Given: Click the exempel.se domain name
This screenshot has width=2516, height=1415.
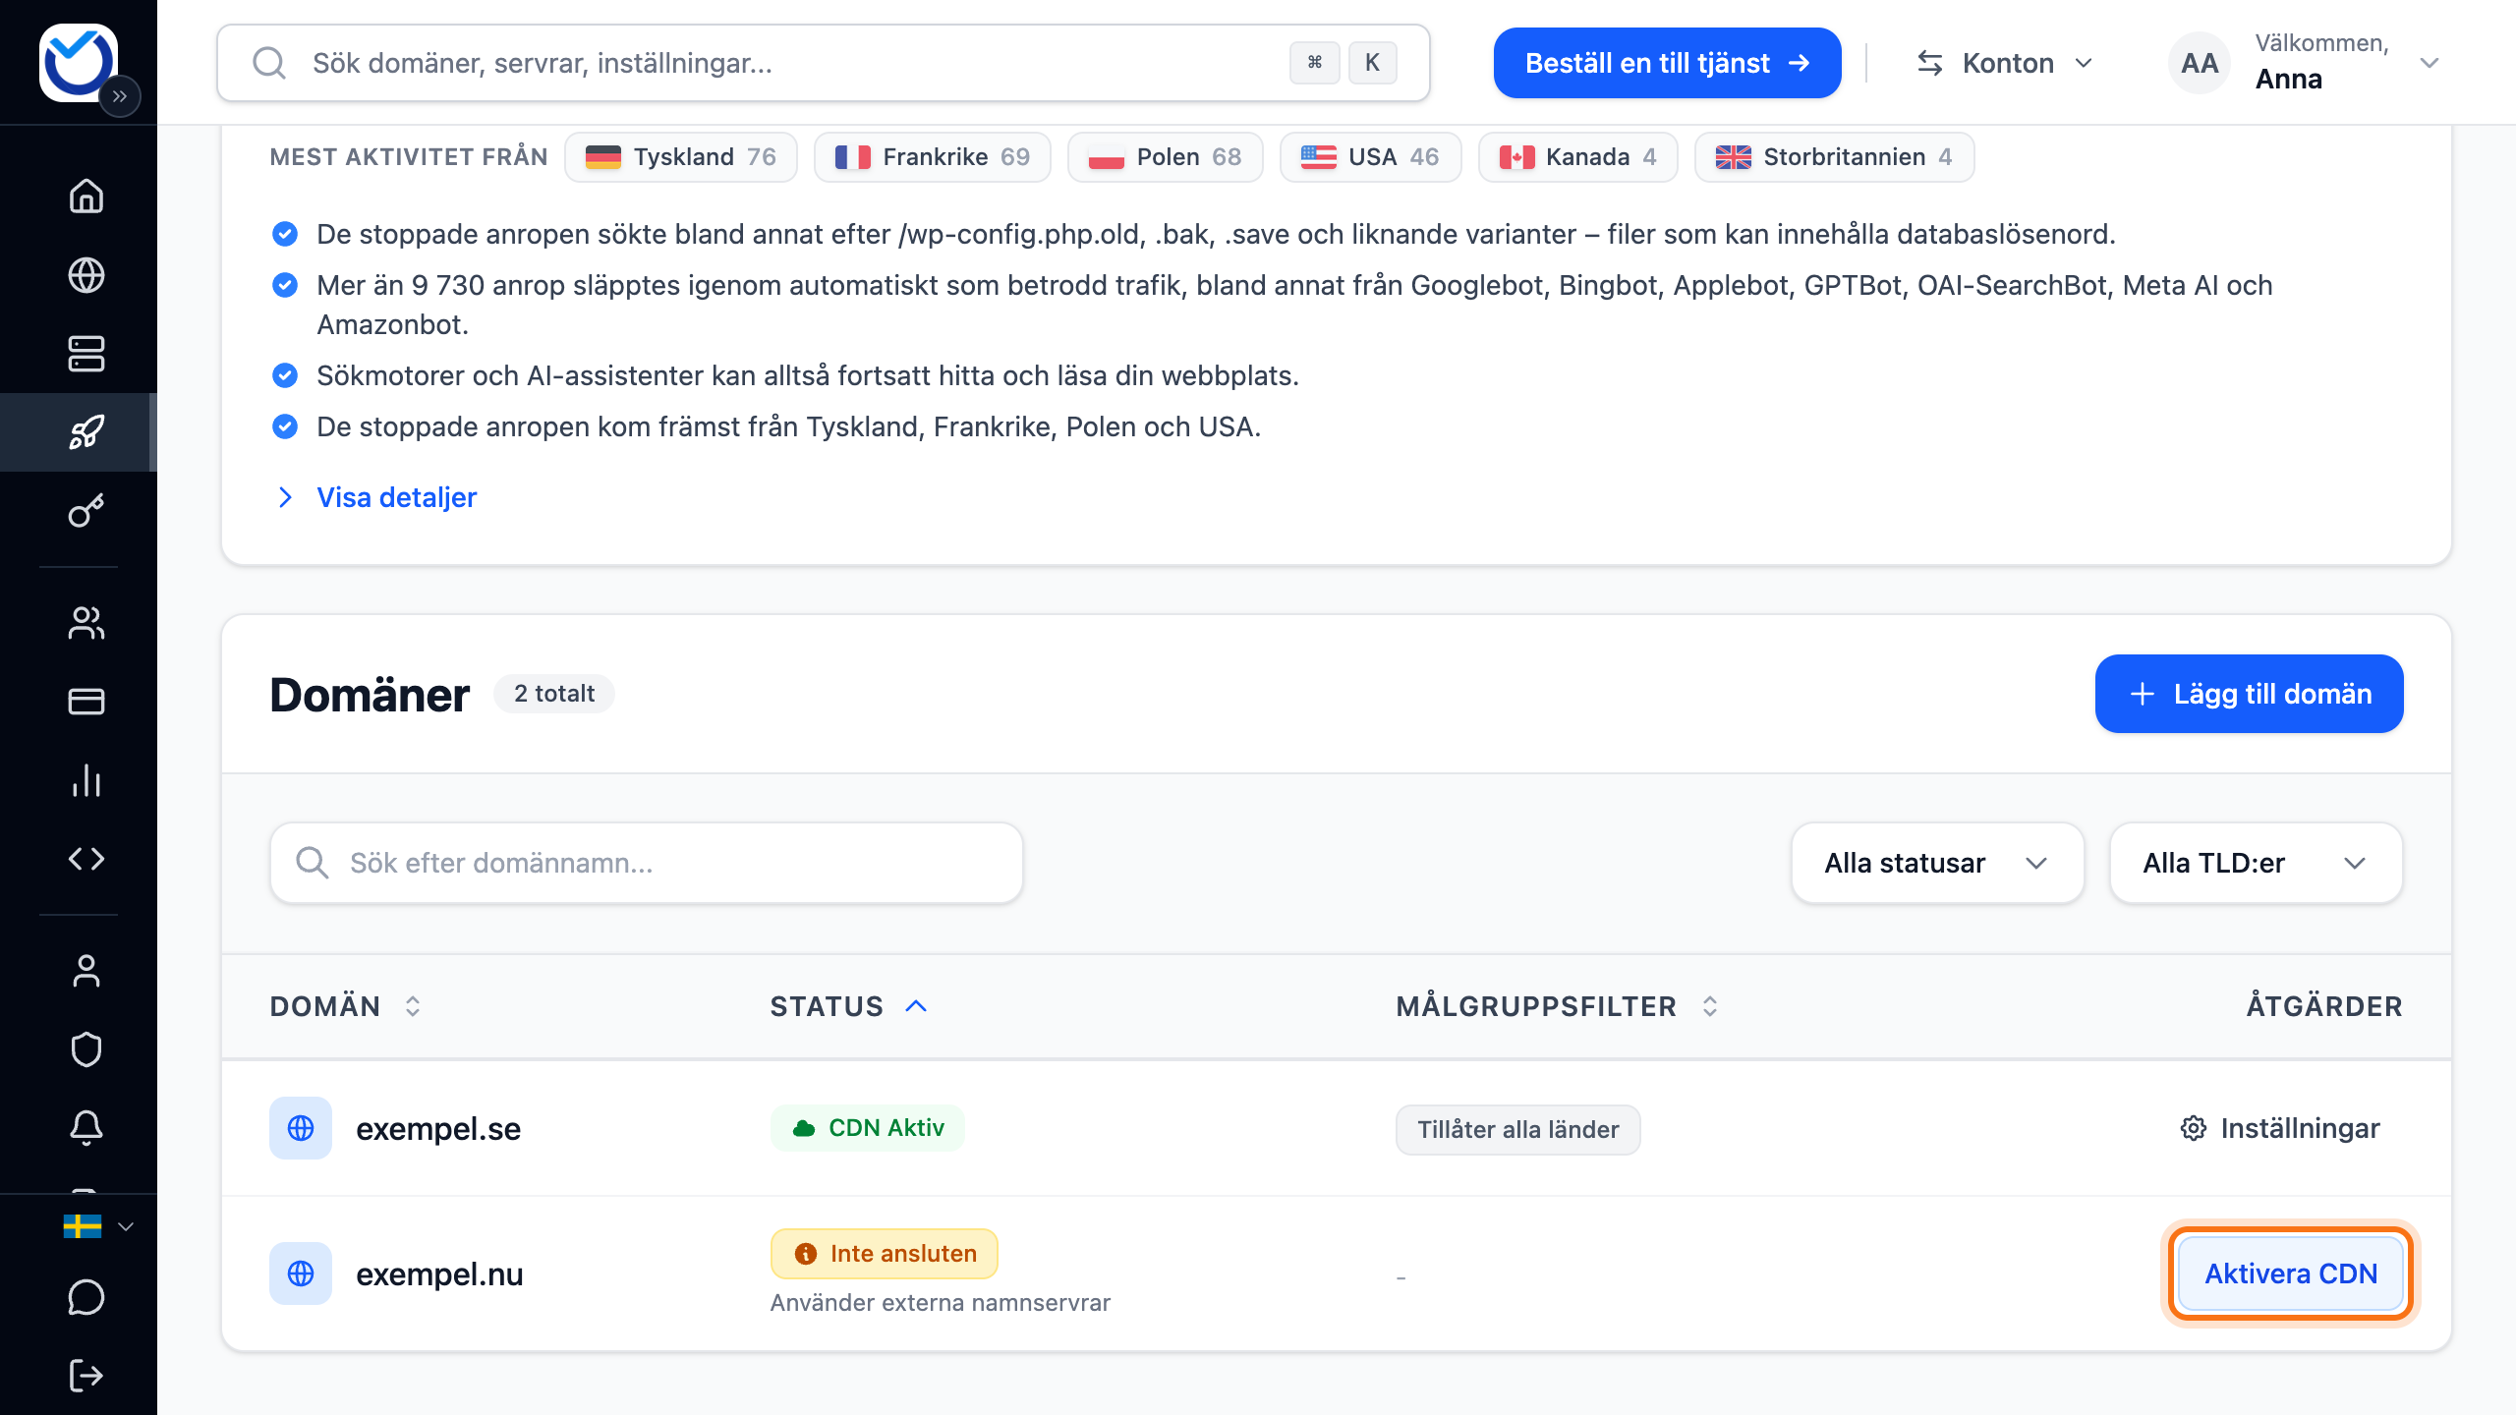Looking at the screenshot, I should coord(438,1129).
